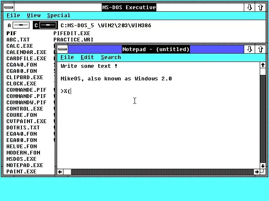
Task: Select CALC.EXE in file list
Action: [20, 46]
